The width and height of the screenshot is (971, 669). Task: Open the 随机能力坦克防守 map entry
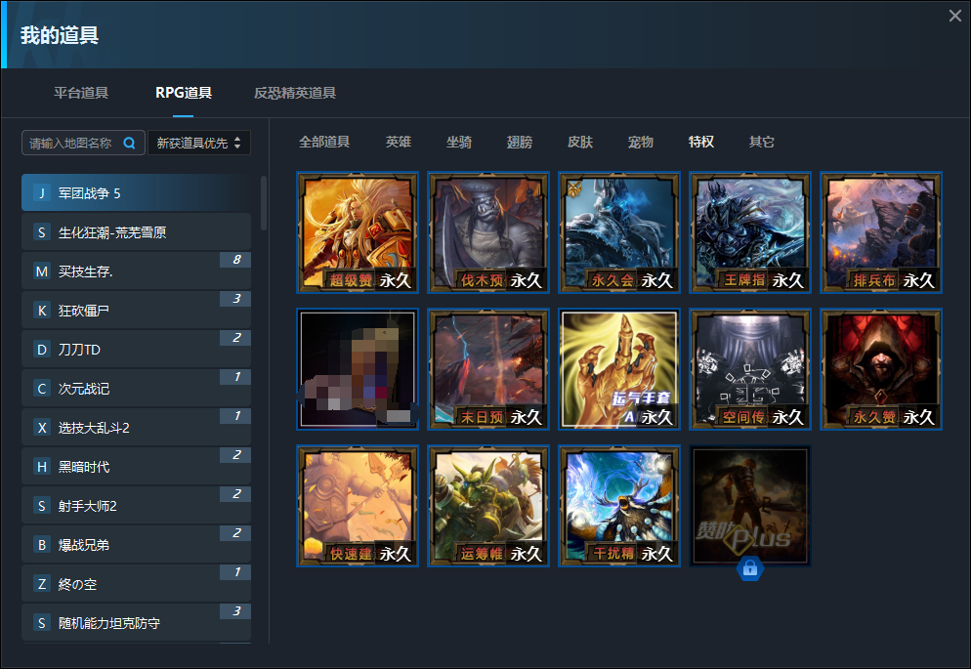click(x=136, y=622)
